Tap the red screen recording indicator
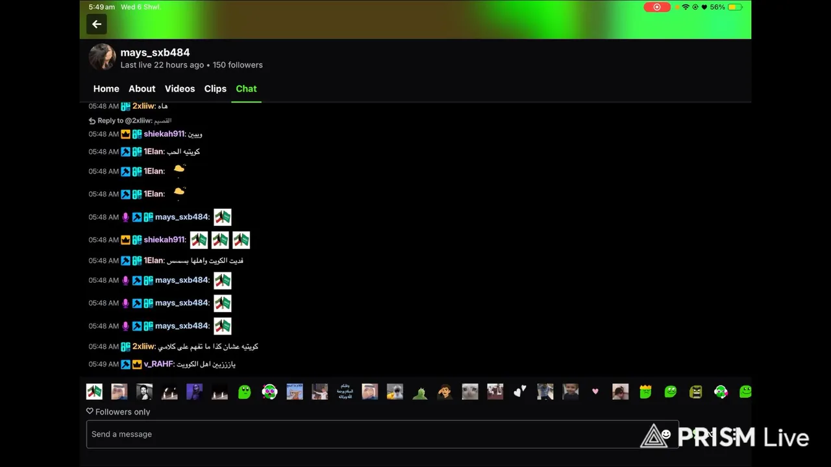831x467 pixels. (x=657, y=7)
